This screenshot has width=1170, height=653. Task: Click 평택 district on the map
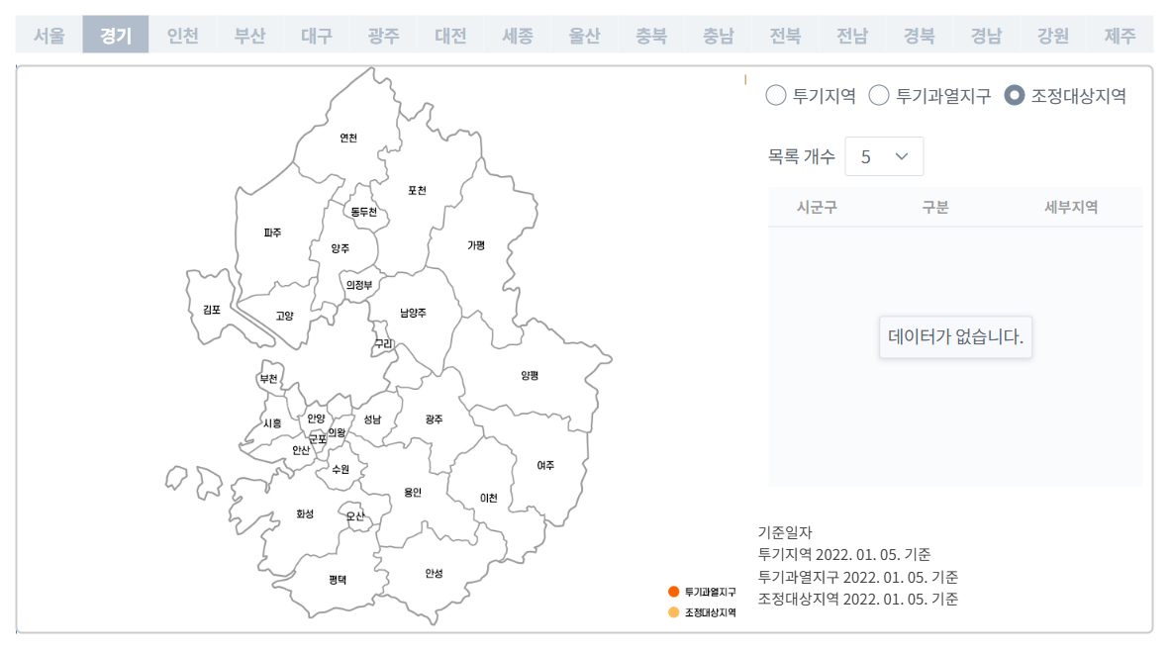tap(337, 581)
